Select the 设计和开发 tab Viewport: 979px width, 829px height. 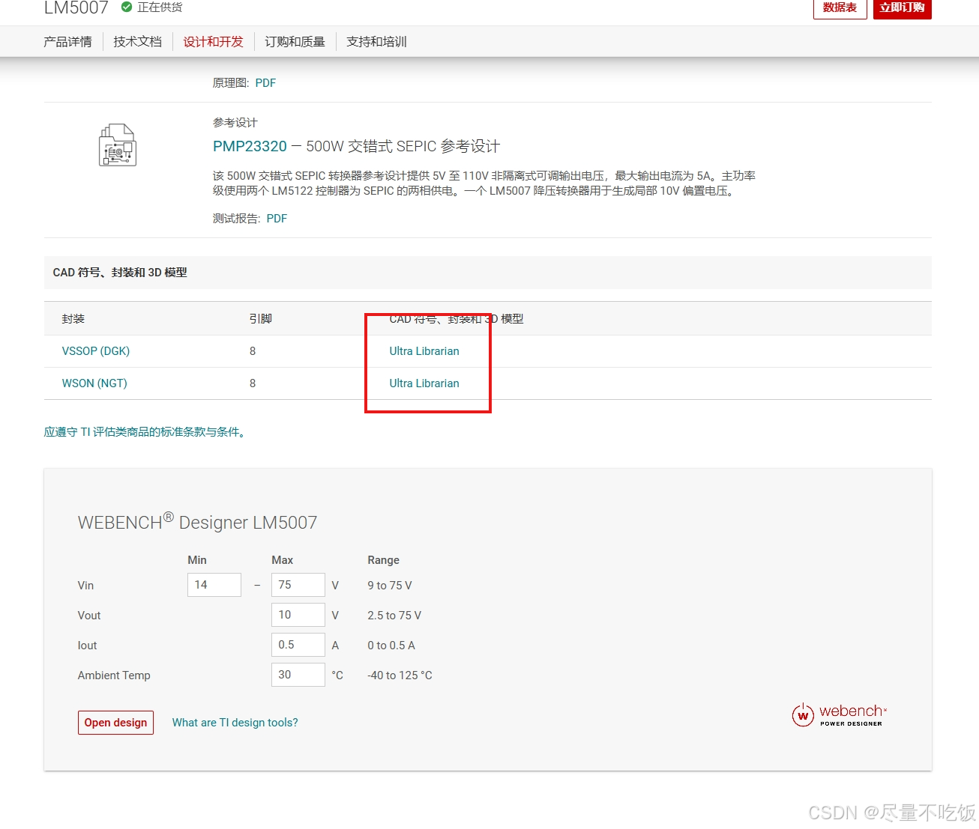[x=214, y=42]
